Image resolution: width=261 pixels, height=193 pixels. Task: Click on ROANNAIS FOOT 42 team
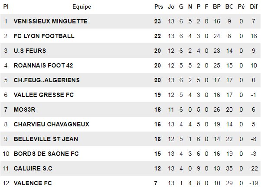[x=43, y=65]
